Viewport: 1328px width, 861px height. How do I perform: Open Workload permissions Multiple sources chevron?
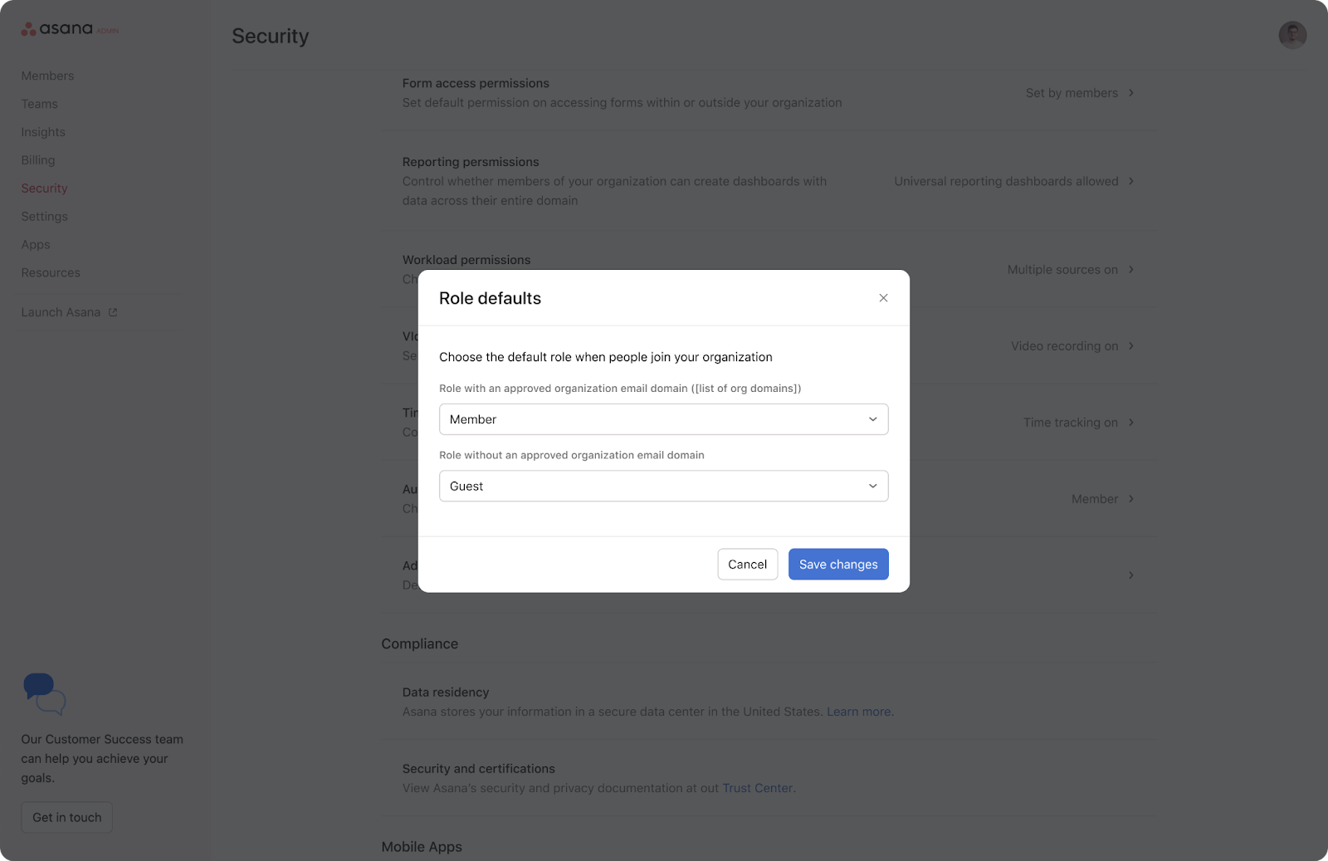point(1130,270)
